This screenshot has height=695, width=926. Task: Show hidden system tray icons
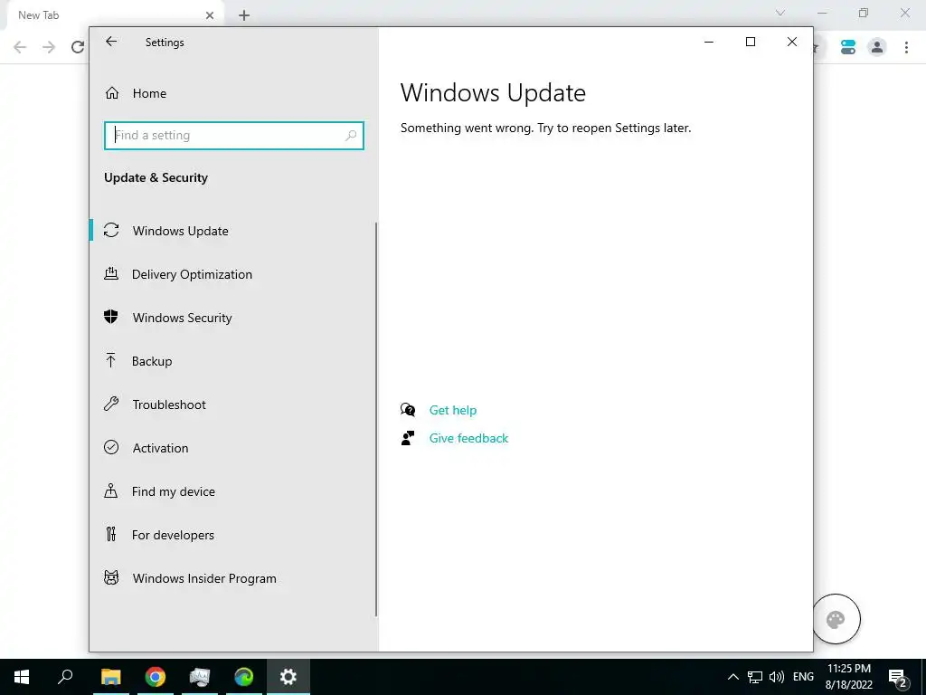[732, 677]
